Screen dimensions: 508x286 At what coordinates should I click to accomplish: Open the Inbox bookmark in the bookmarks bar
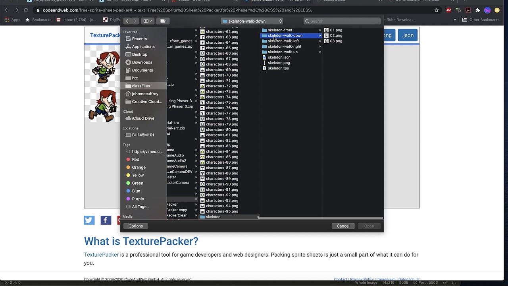[76, 20]
